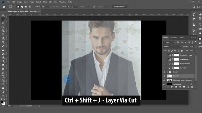Image resolution: width=202 pixels, height=113 pixels.
Task: Go to the Home screen icon
Action: point(4,7)
